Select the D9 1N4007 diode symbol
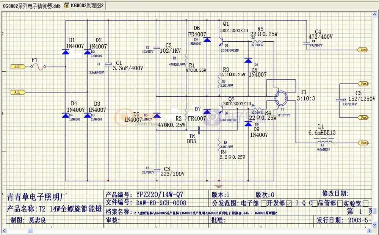 tap(248, 124)
